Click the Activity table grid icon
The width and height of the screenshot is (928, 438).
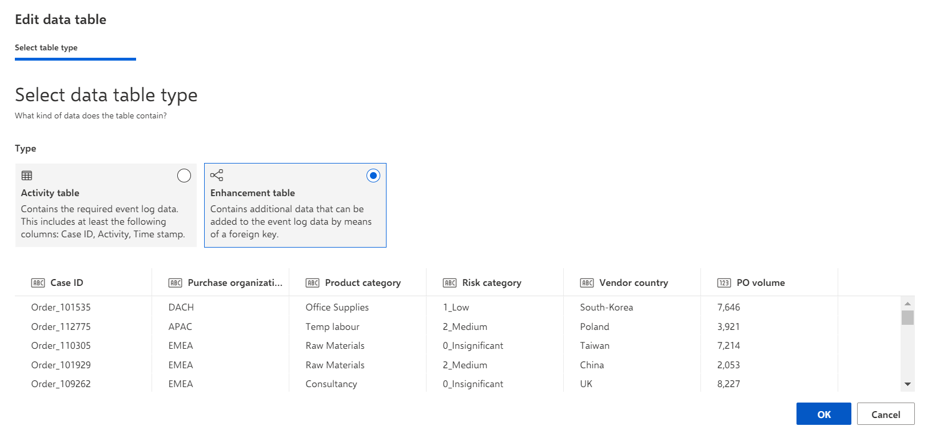[x=27, y=176]
